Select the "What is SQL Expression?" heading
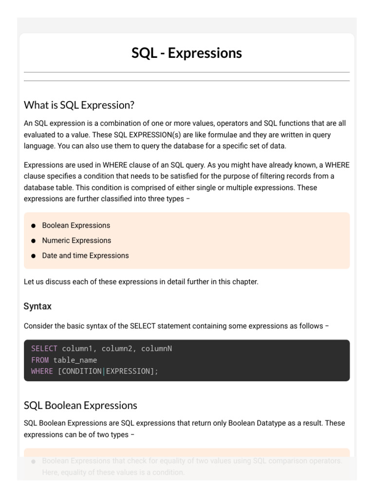 (x=79, y=105)
